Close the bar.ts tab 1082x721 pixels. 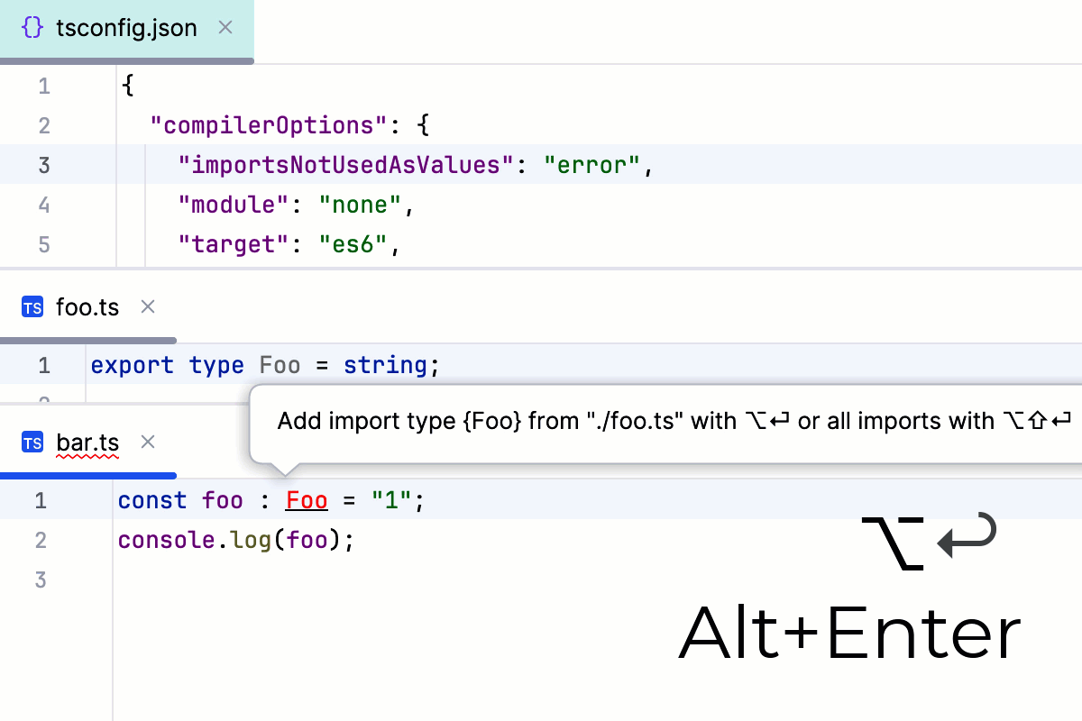click(147, 443)
